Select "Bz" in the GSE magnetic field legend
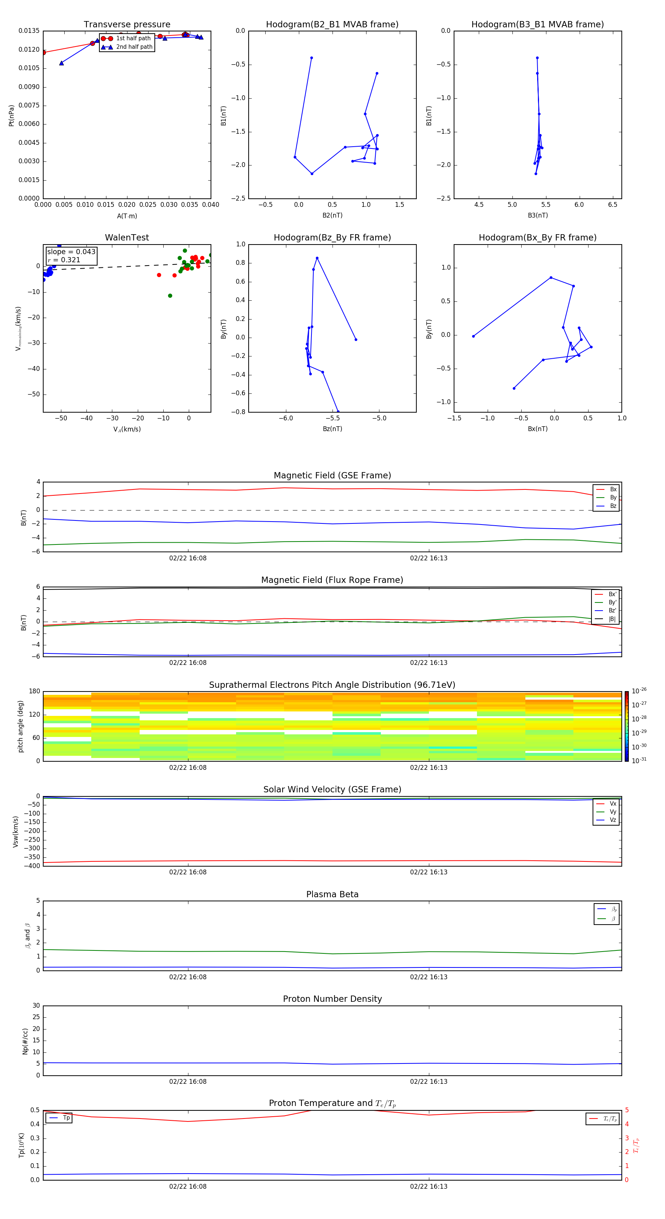The image size is (665, 1219). coord(606,506)
